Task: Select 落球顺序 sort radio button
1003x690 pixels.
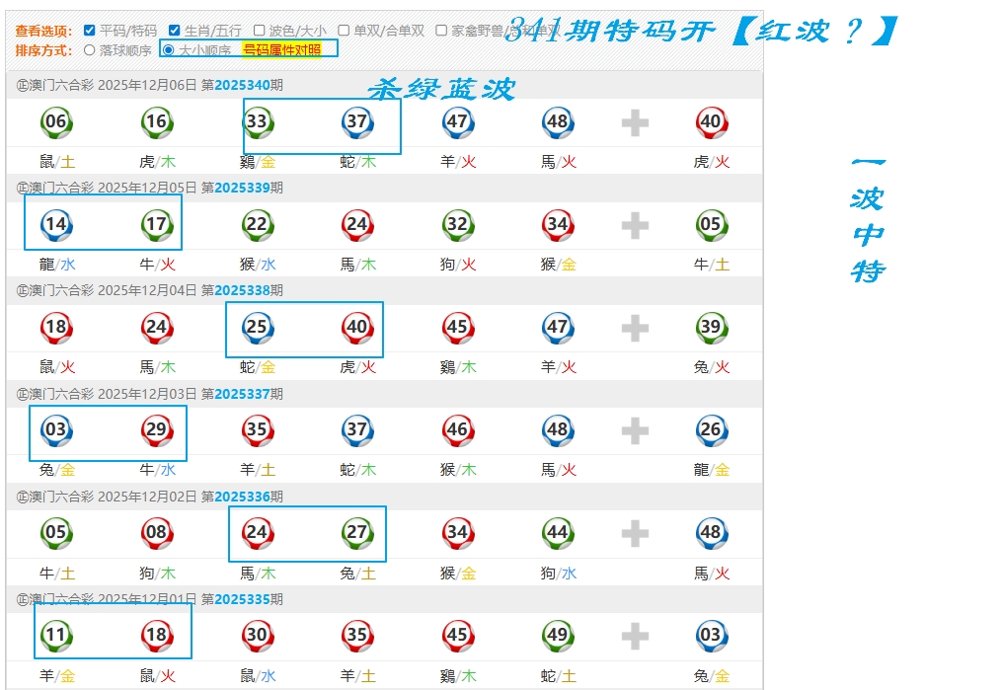Action: coord(90,49)
